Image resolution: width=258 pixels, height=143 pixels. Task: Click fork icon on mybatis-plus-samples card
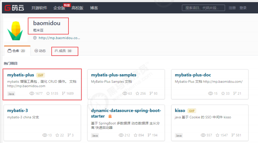point(151,93)
